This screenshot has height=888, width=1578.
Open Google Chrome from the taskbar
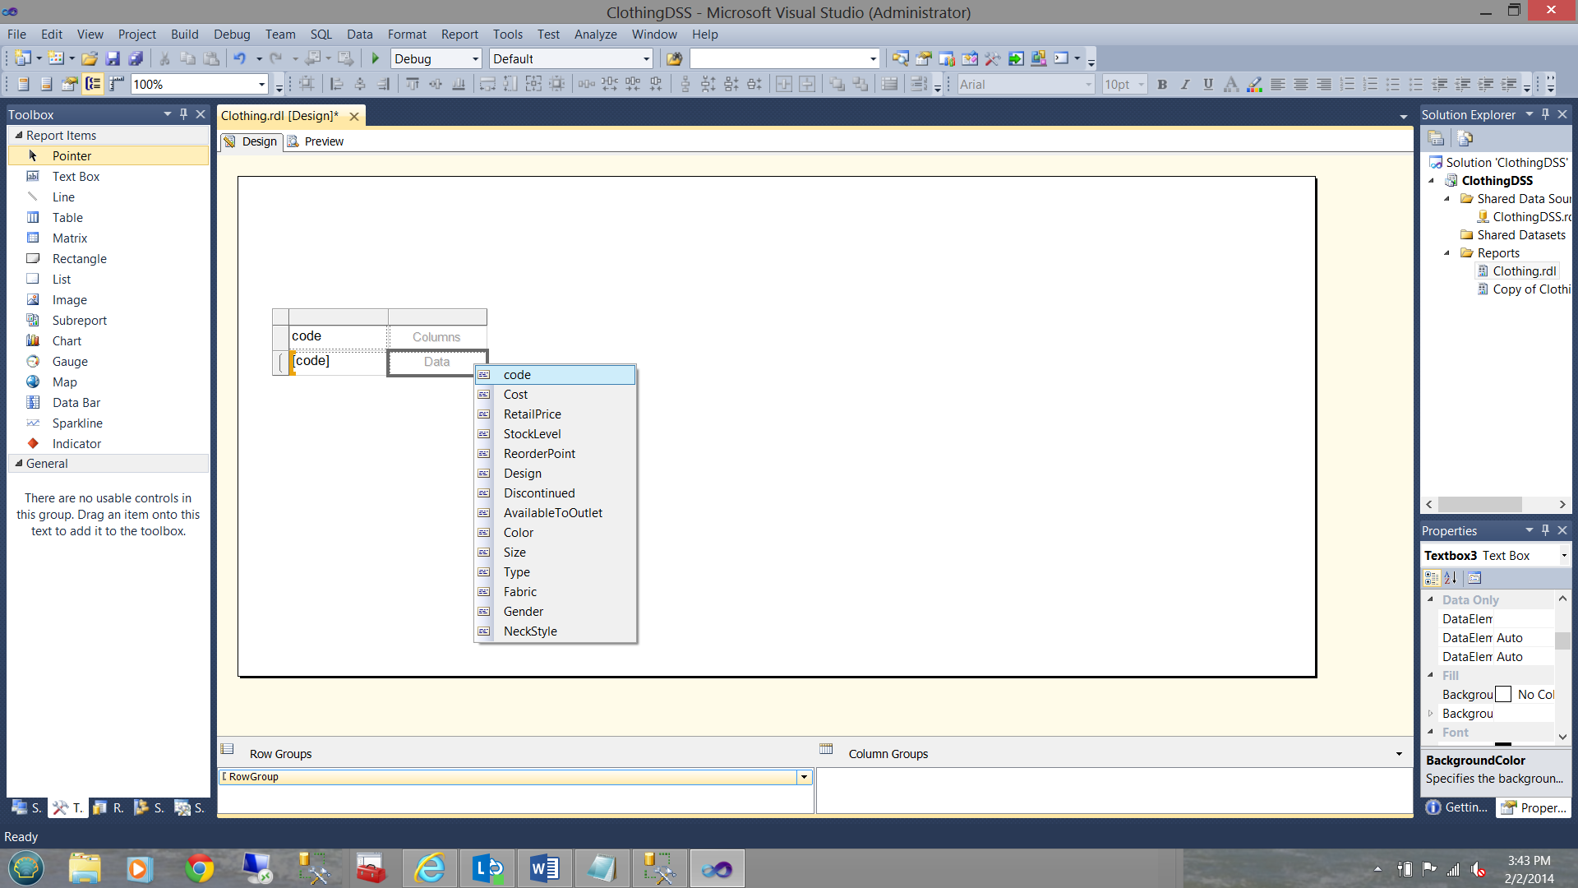tap(200, 868)
